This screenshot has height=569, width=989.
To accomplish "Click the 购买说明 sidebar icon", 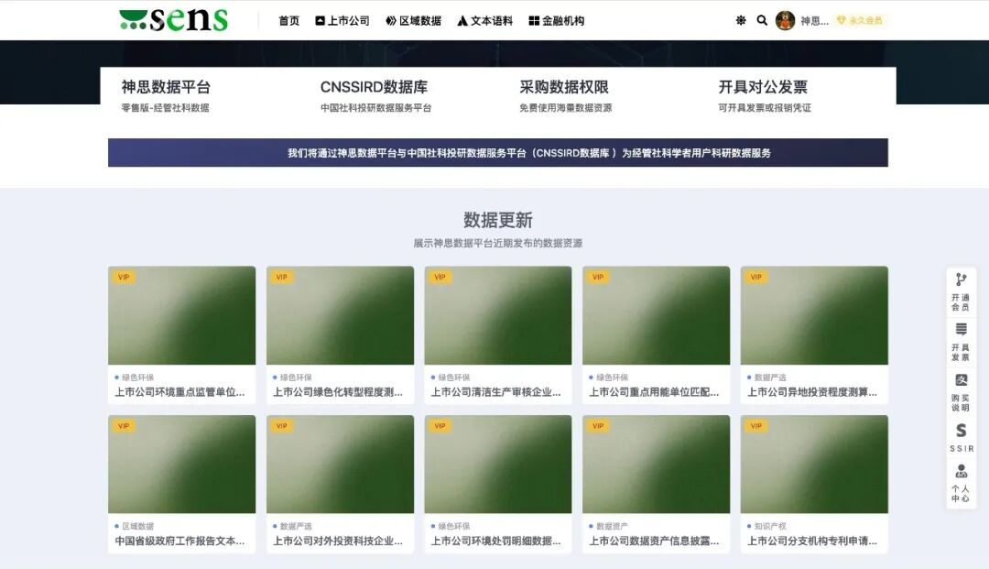I will [961, 392].
